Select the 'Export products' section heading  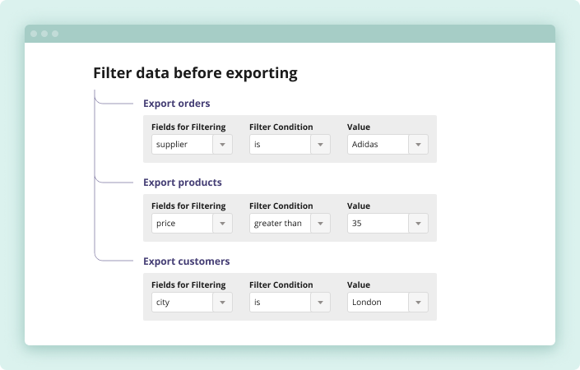pyautogui.click(x=182, y=183)
